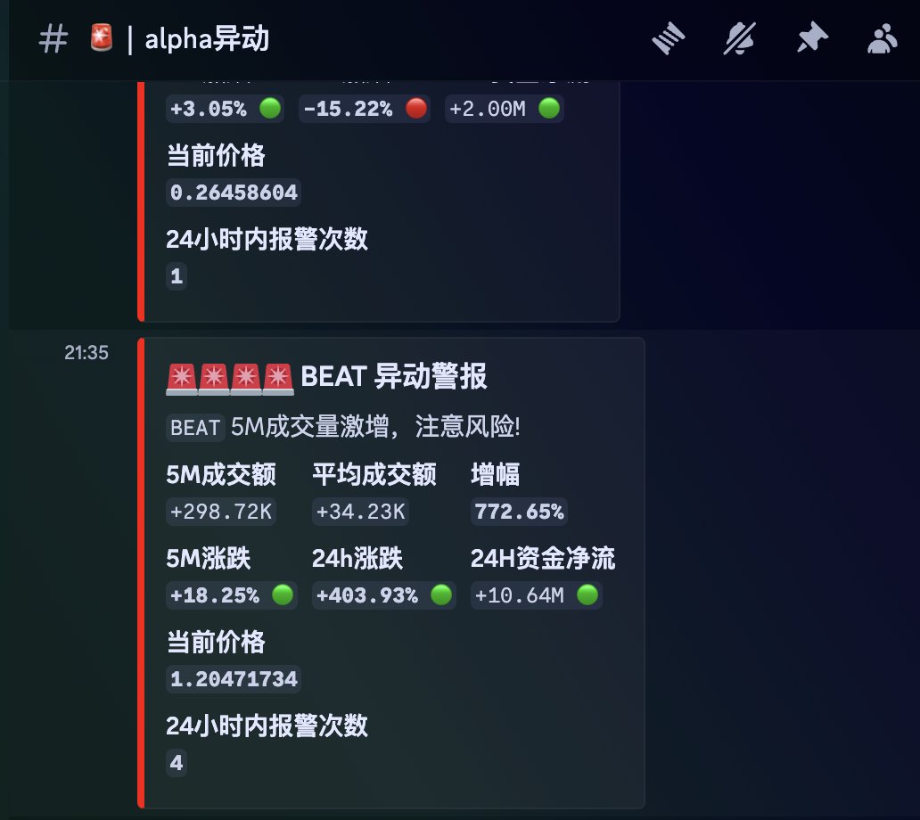This screenshot has width=920, height=820.
Task: Click the red circle beside -15.22%
Action: (415, 109)
